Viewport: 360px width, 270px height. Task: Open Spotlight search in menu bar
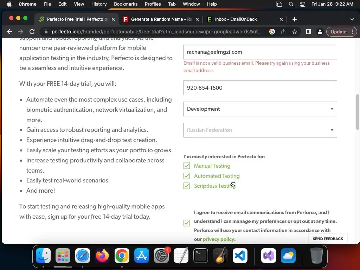tap(291, 4)
